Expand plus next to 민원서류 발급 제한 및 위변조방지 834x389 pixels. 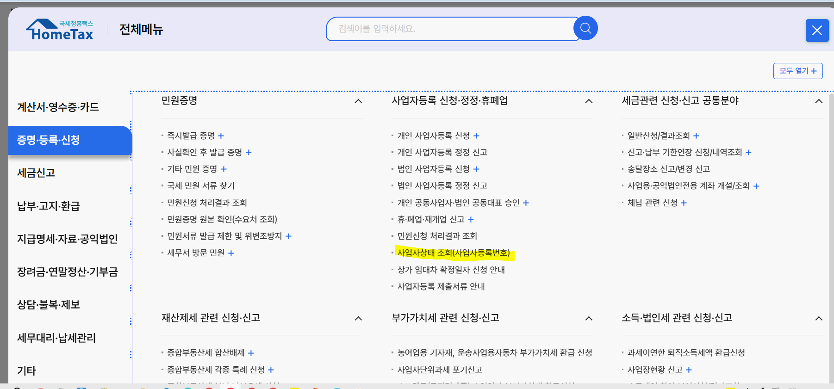(288, 236)
